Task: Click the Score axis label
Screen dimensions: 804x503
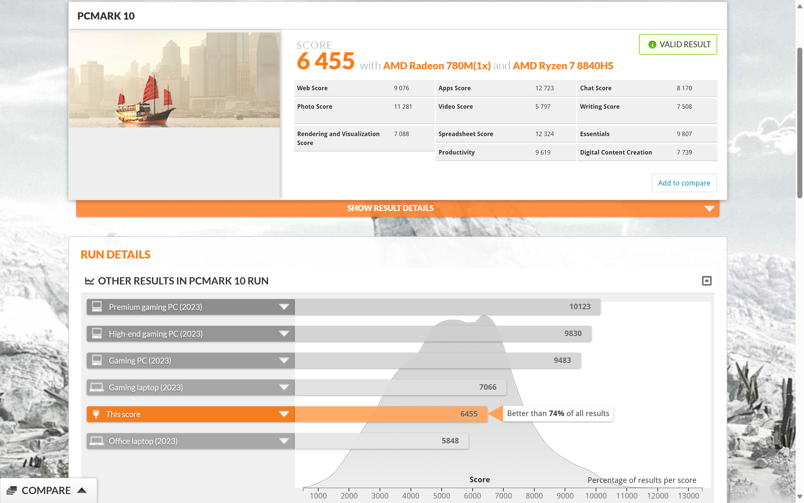Action: pos(479,479)
